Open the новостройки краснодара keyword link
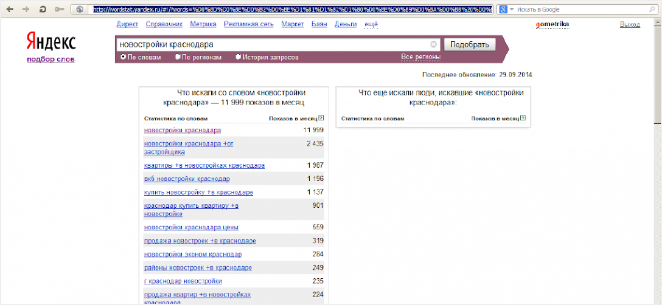The width and height of the screenshot is (662, 305). 183,130
